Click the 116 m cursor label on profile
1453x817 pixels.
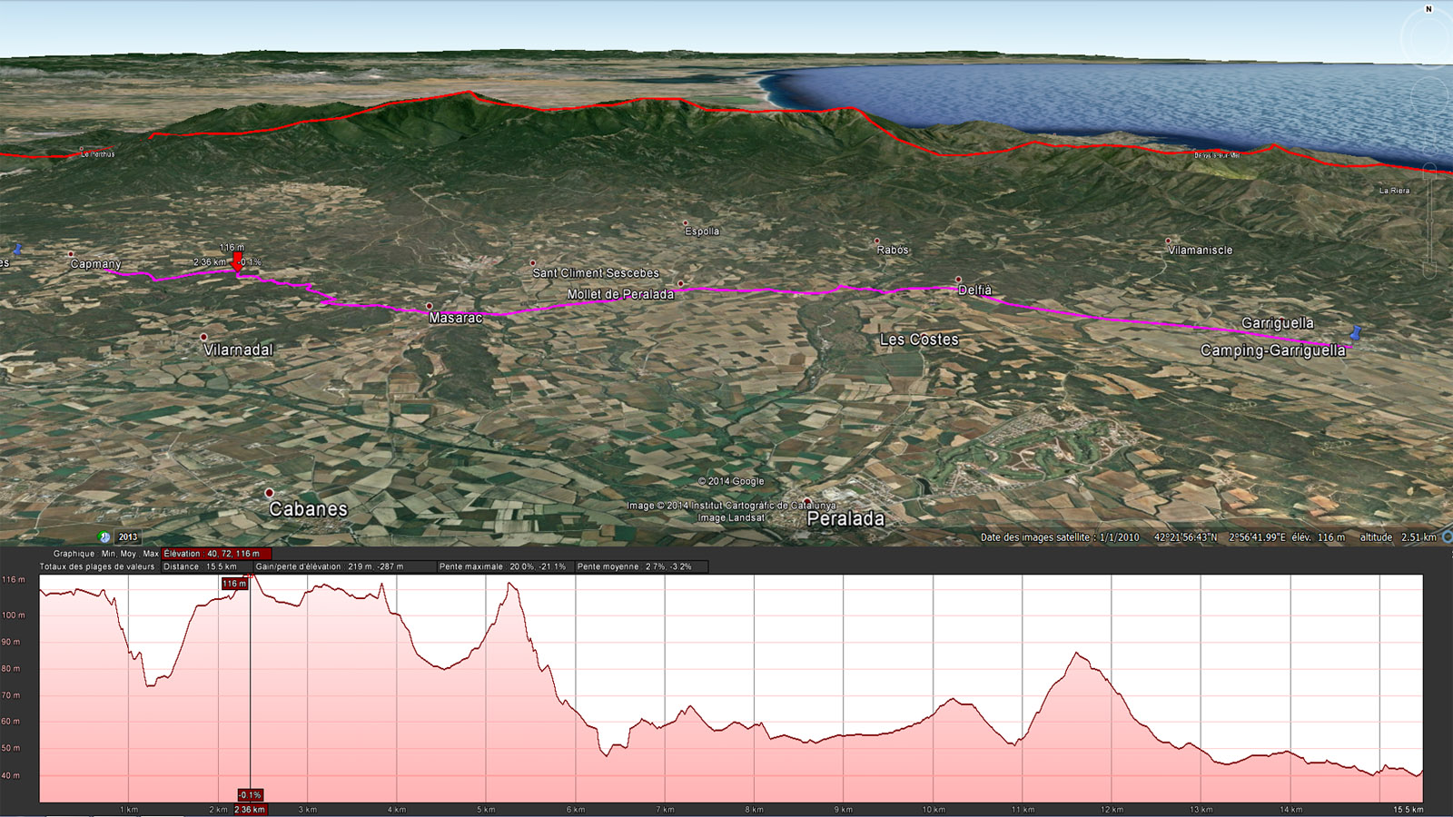(234, 584)
